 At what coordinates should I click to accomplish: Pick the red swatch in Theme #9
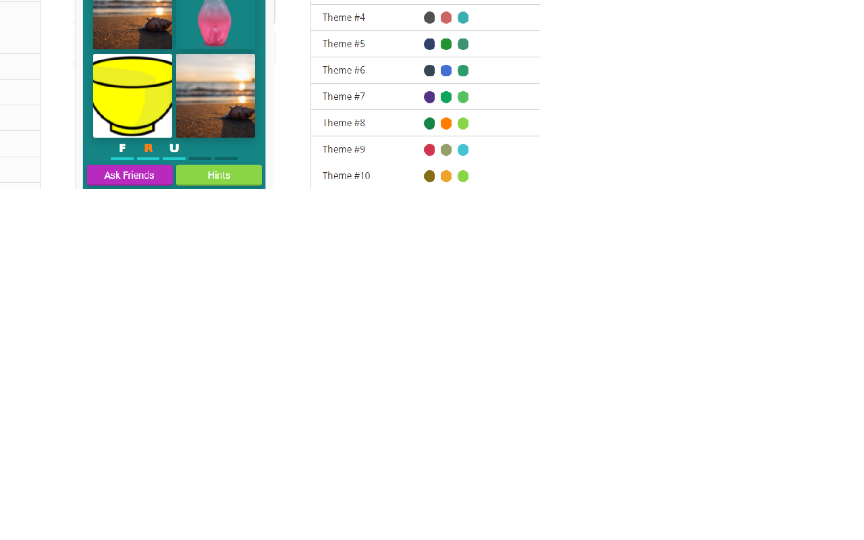(x=429, y=149)
